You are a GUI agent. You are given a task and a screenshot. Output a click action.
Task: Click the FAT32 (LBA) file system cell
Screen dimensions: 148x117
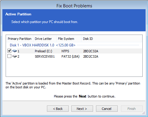(70, 56)
